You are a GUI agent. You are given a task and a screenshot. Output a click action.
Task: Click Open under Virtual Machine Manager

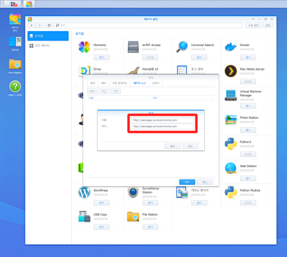click(248, 106)
